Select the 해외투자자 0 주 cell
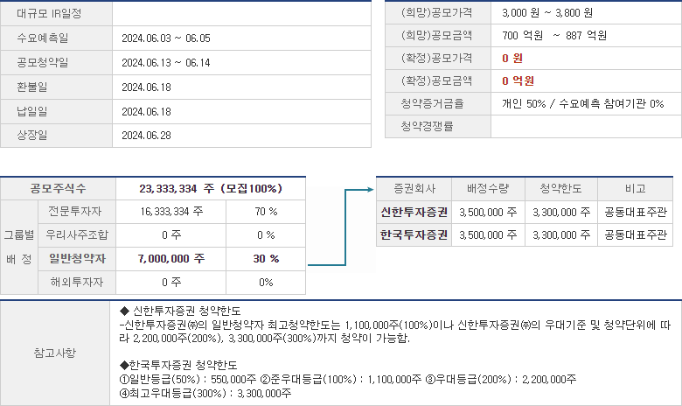 pyautogui.click(x=171, y=282)
